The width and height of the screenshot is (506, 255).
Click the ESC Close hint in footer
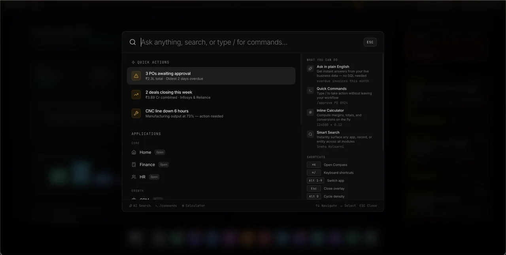pyautogui.click(x=368, y=206)
